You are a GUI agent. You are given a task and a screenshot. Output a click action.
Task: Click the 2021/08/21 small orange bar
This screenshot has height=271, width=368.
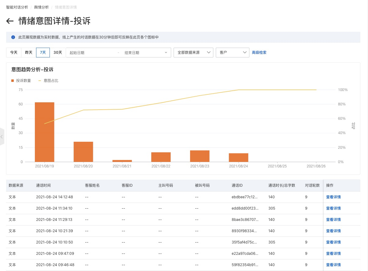[x=122, y=161]
